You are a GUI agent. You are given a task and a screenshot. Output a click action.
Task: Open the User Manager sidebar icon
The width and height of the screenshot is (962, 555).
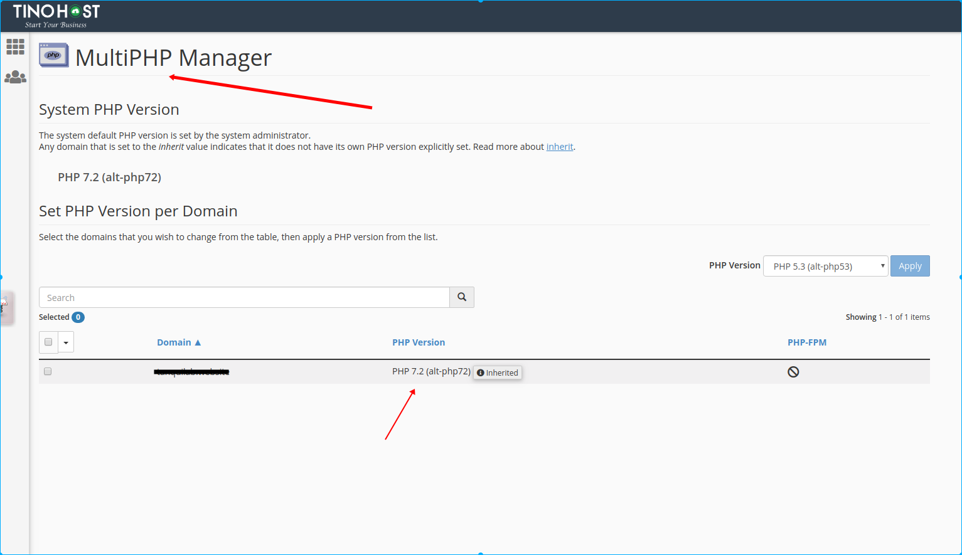tap(15, 77)
